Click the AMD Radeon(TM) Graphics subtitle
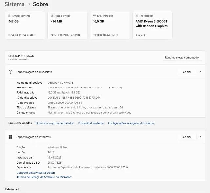This screenshot has width=210, height=193. 65,35
